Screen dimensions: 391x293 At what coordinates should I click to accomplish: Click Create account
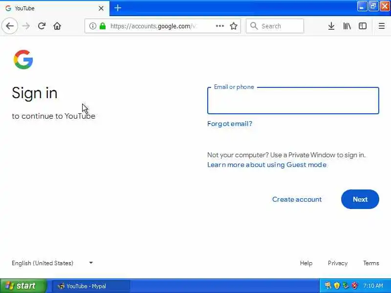point(297,199)
